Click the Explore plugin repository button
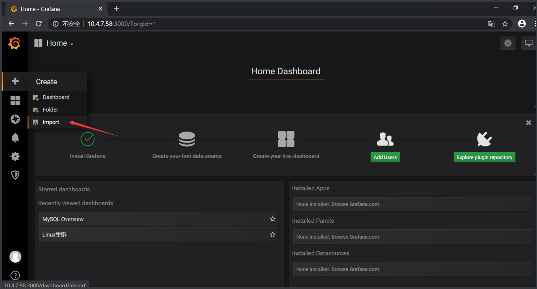537x289 pixels. click(485, 157)
